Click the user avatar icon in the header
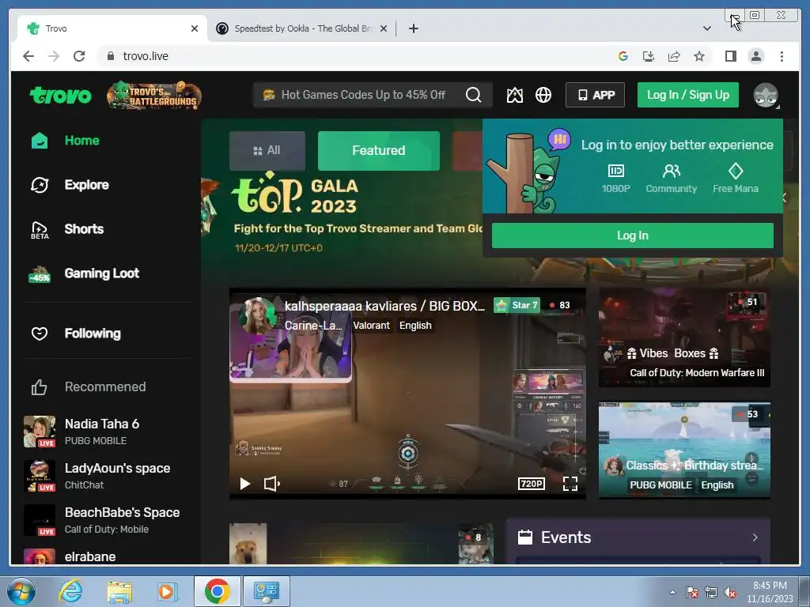Screen dimensions: 810x607 pyautogui.click(x=766, y=96)
